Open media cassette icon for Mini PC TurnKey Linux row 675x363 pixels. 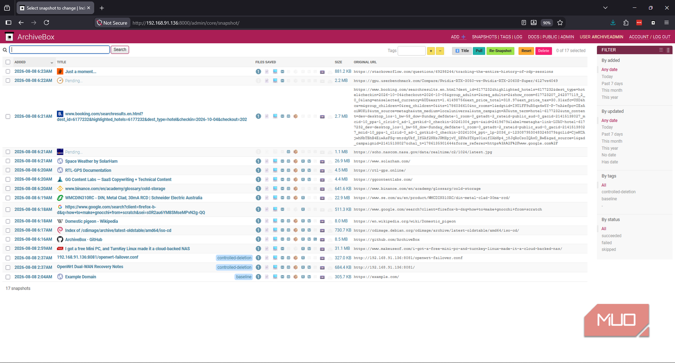point(322,249)
